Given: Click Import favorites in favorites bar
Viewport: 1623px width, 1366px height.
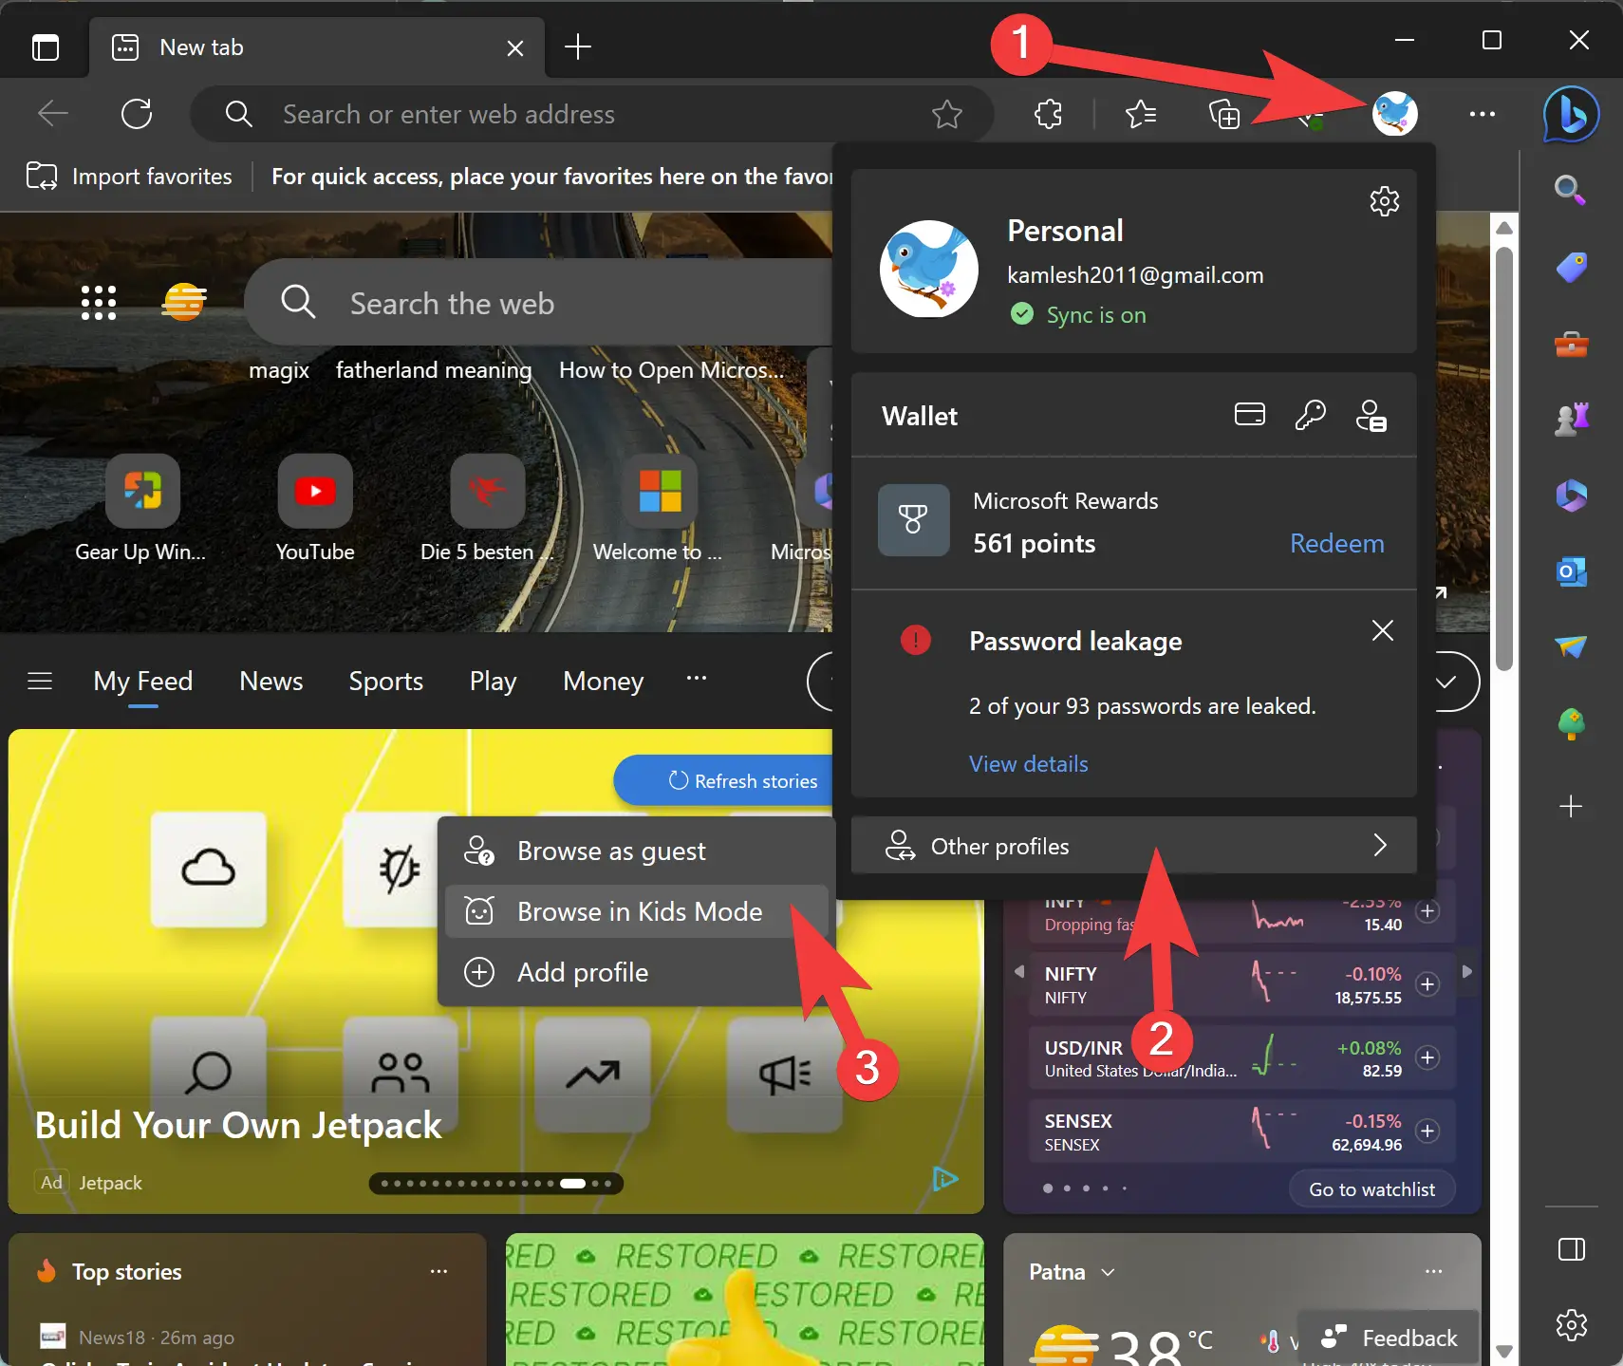Looking at the screenshot, I should pyautogui.click(x=129, y=177).
